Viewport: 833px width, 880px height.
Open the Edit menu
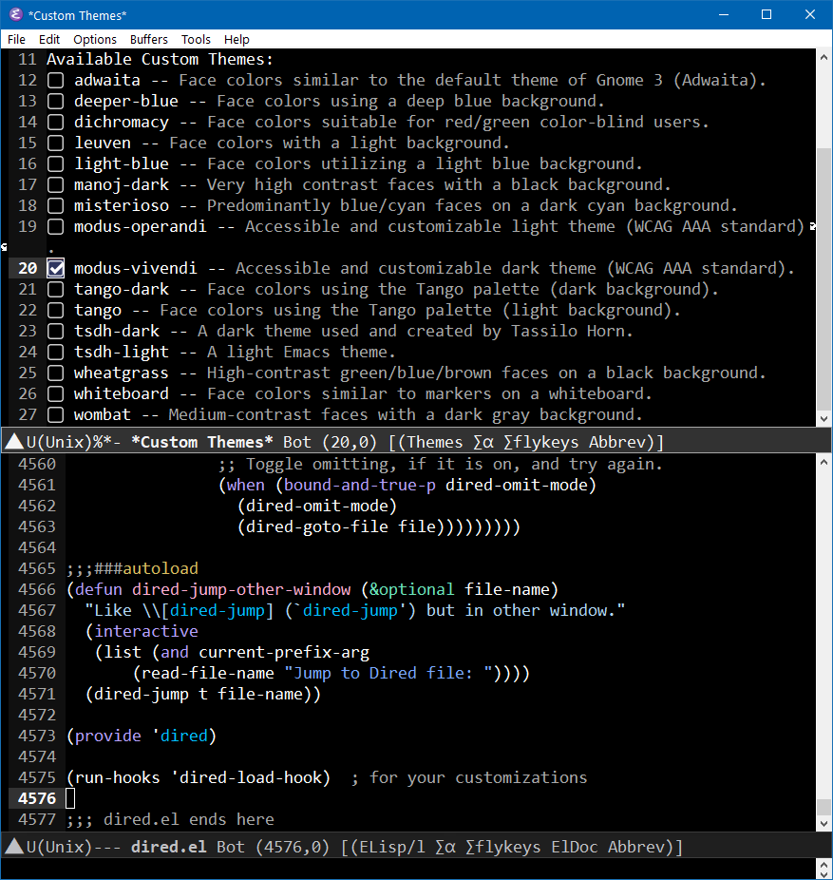[49, 39]
